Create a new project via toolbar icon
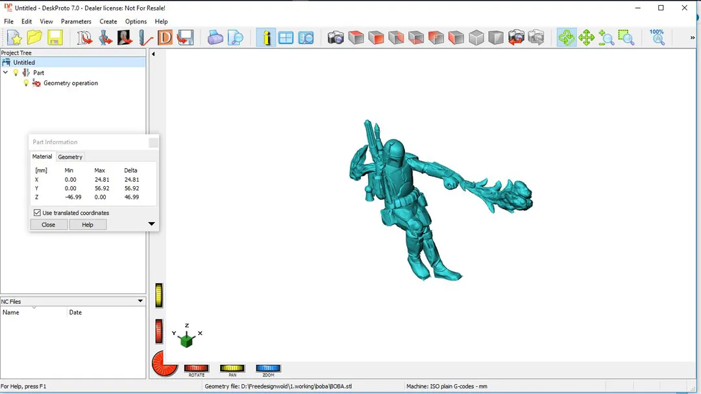 15,38
